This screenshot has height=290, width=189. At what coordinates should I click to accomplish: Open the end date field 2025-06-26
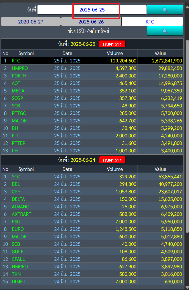pyautogui.click(x=91, y=22)
